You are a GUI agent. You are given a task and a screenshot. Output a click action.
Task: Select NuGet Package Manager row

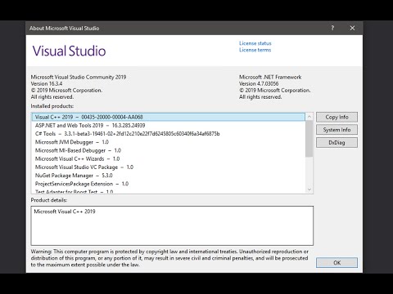point(169,176)
